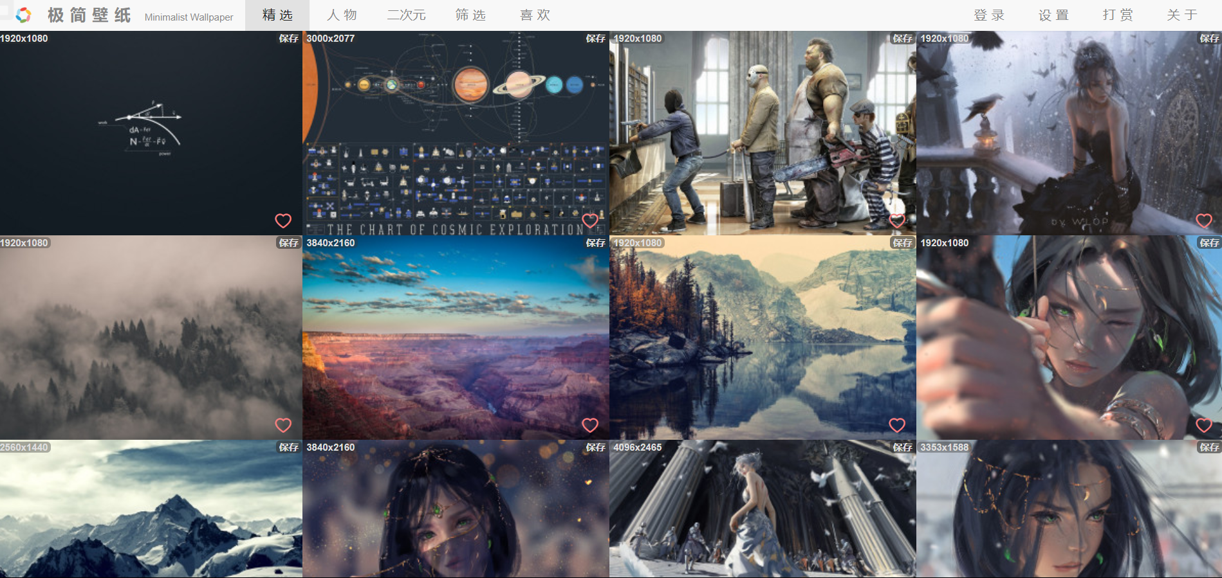Click the 4096x2465 resolution label
1222x578 pixels.
(x=638, y=447)
